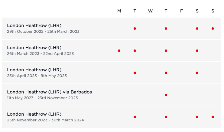Click London Heathrow (LHR) via Barbados title
The height and width of the screenshot is (132, 224).
(50, 92)
